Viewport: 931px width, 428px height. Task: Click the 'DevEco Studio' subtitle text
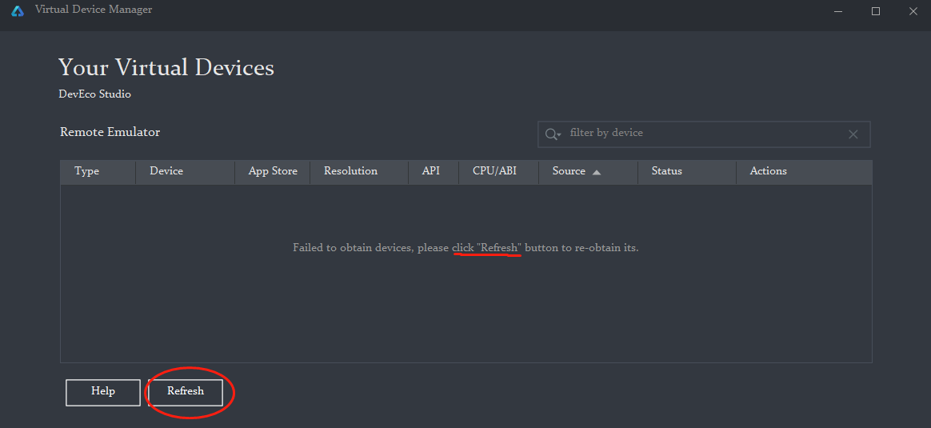tap(95, 94)
